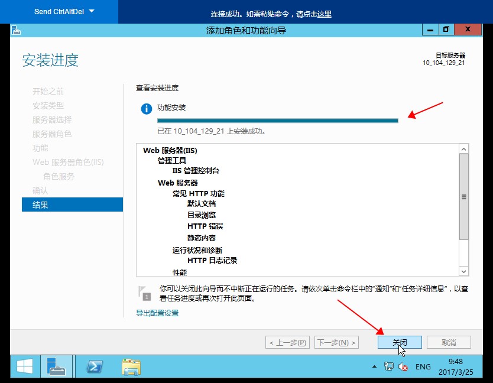
Task: Select the 开始之前 step in the sidebar
Action: pyautogui.click(x=48, y=92)
